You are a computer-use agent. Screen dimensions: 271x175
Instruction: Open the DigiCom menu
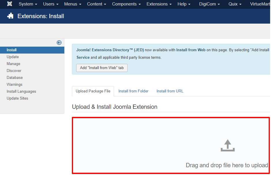209,4
